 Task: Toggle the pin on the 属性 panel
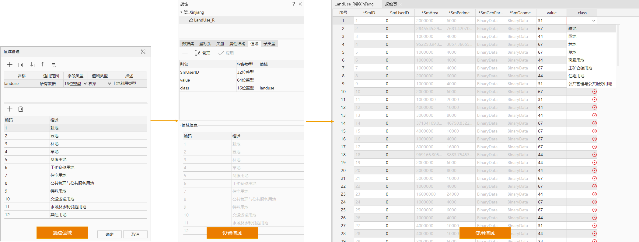[293, 4]
